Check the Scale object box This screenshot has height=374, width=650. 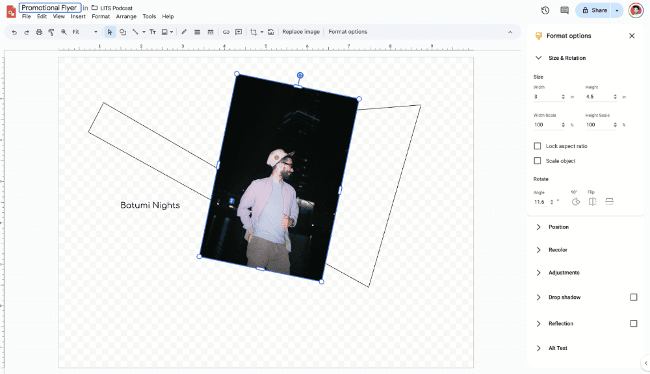point(538,161)
